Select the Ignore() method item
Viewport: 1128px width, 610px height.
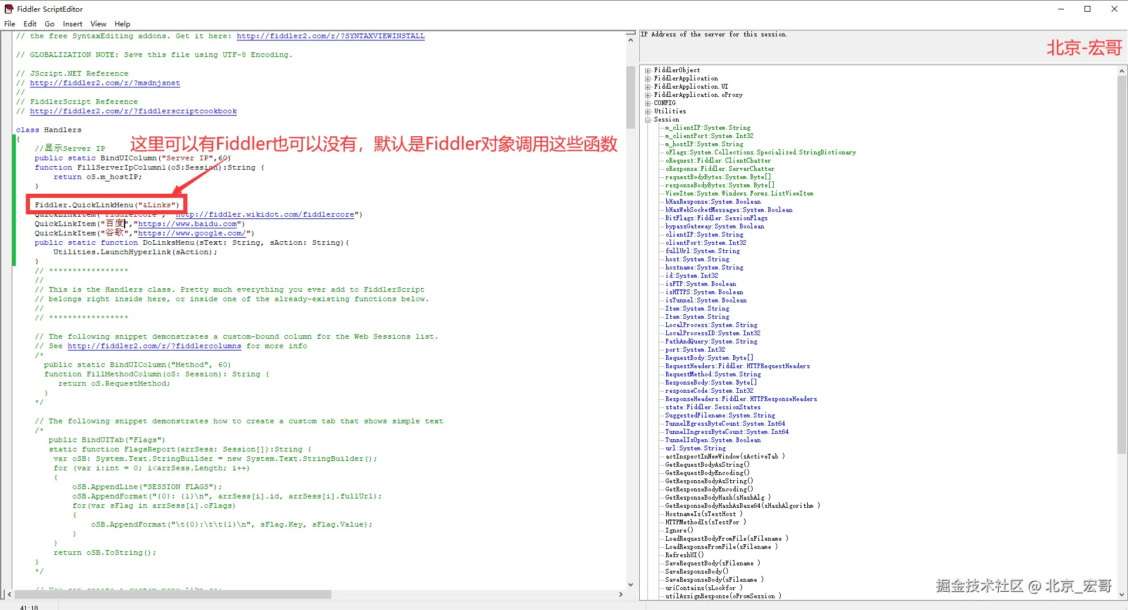click(679, 531)
